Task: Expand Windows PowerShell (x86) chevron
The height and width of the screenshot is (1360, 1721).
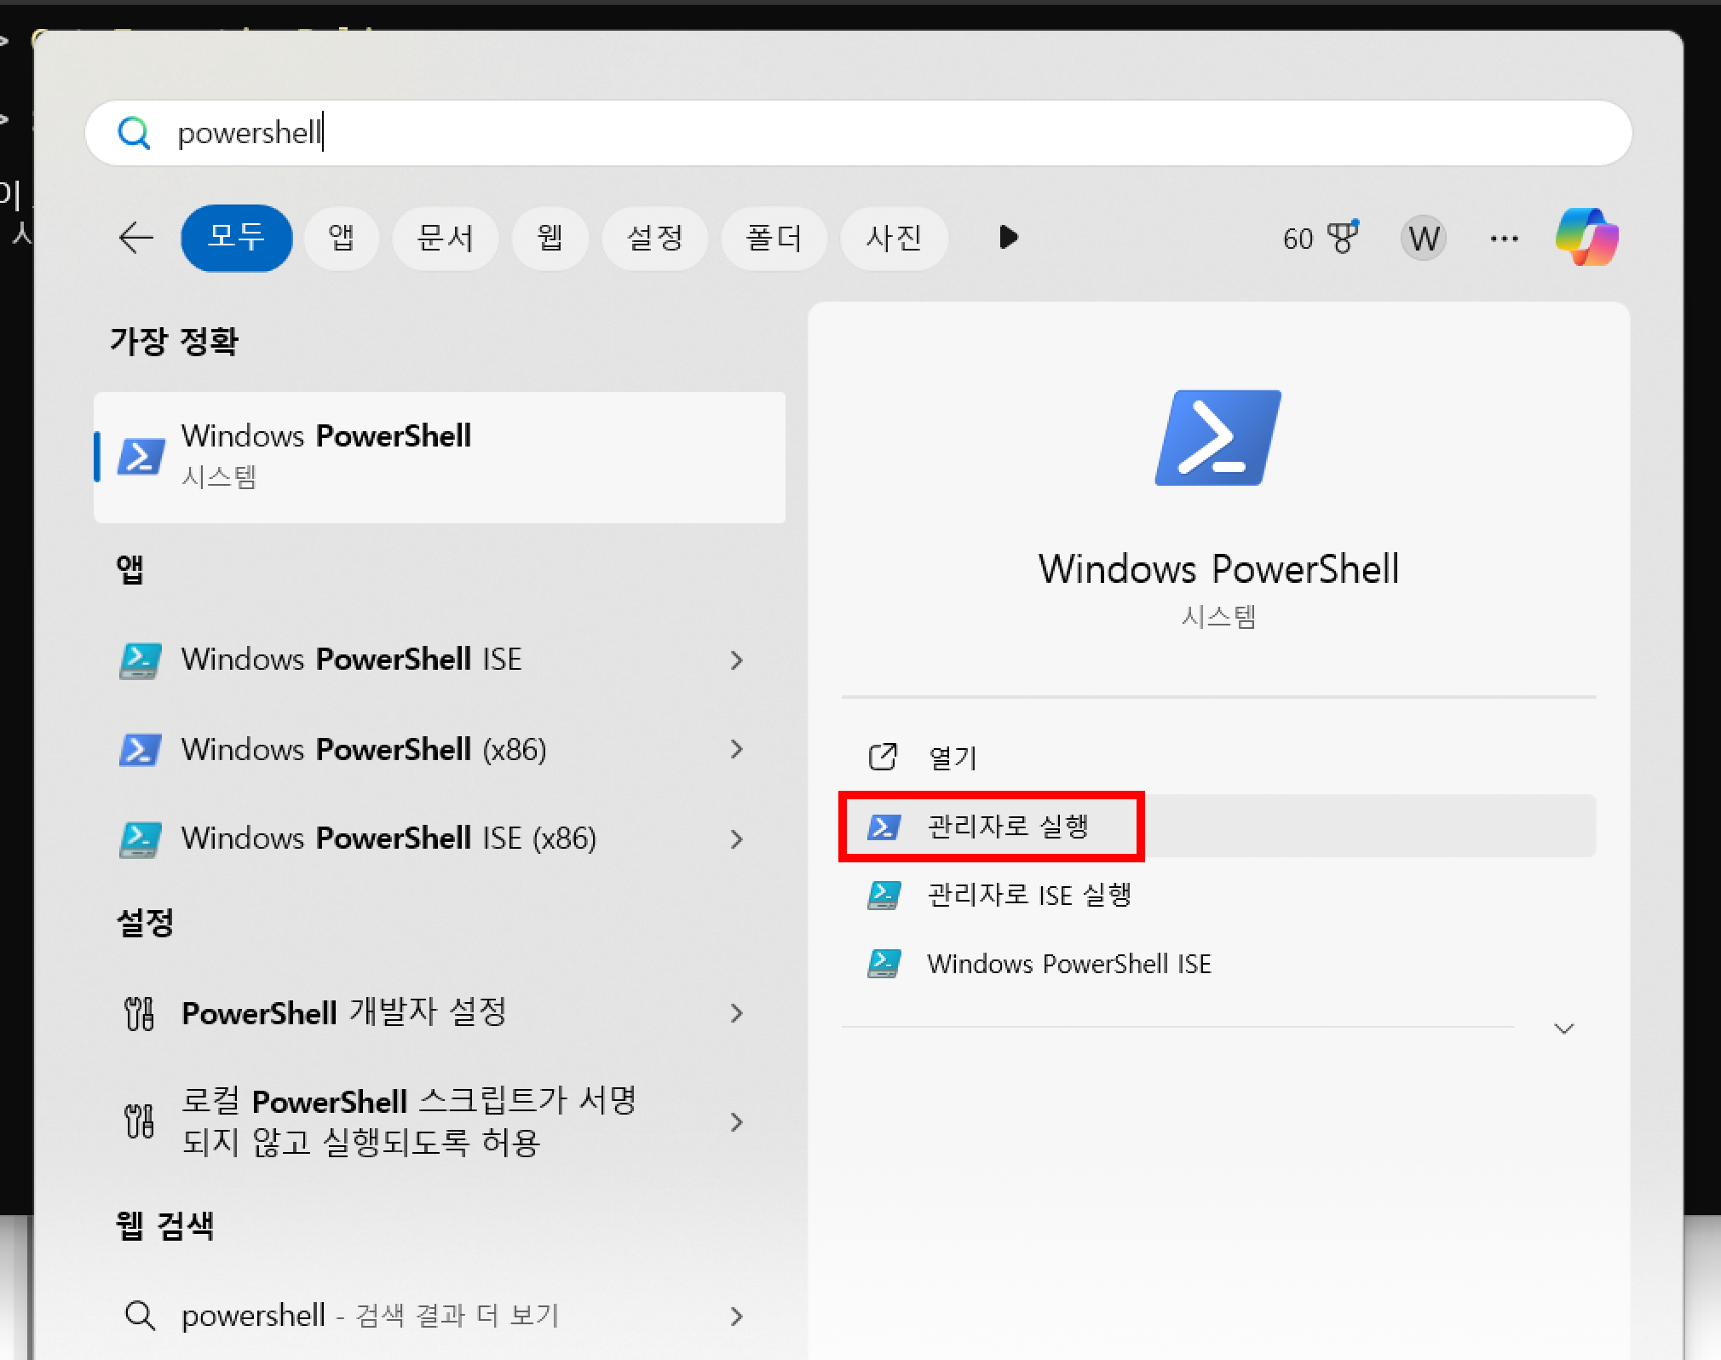Action: point(736,750)
